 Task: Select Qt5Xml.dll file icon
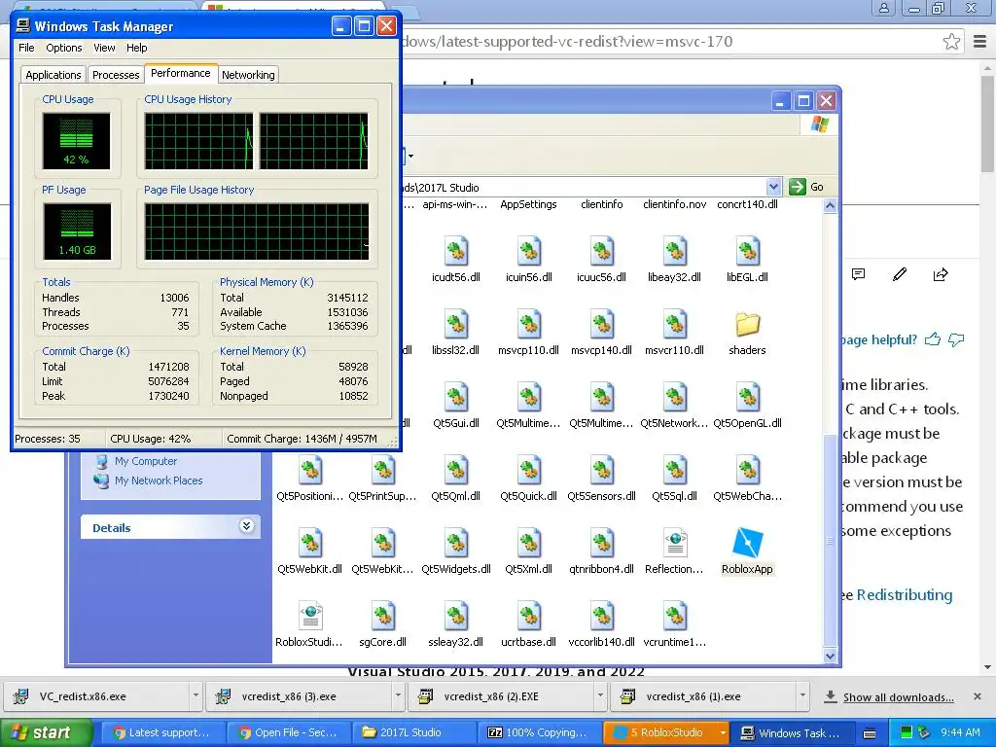(528, 544)
